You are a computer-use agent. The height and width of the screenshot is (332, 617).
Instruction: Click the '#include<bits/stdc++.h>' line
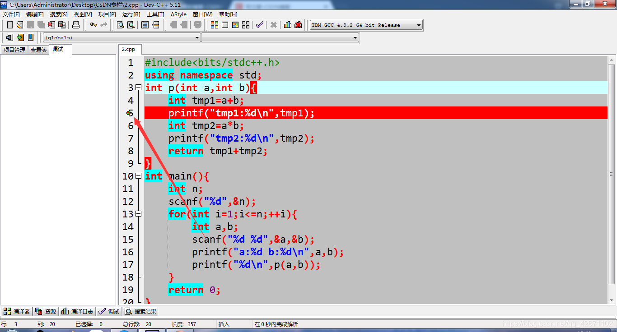(x=212, y=63)
